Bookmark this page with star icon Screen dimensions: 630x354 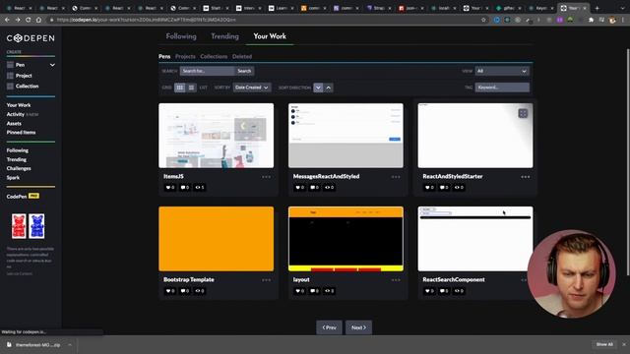(x=483, y=20)
